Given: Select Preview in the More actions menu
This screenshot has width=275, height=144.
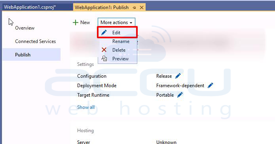Looking at the screenshot, I should coord(118,59).
